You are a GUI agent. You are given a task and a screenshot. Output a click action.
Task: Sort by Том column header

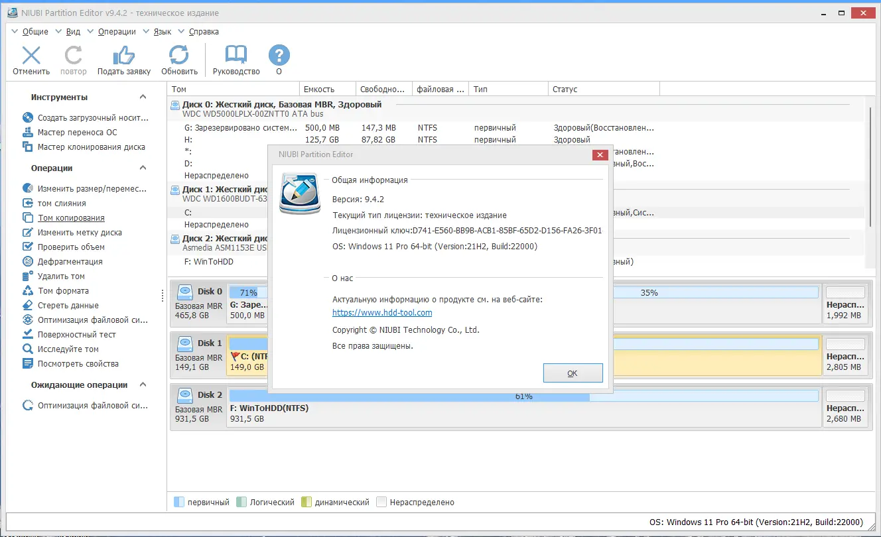233,89
